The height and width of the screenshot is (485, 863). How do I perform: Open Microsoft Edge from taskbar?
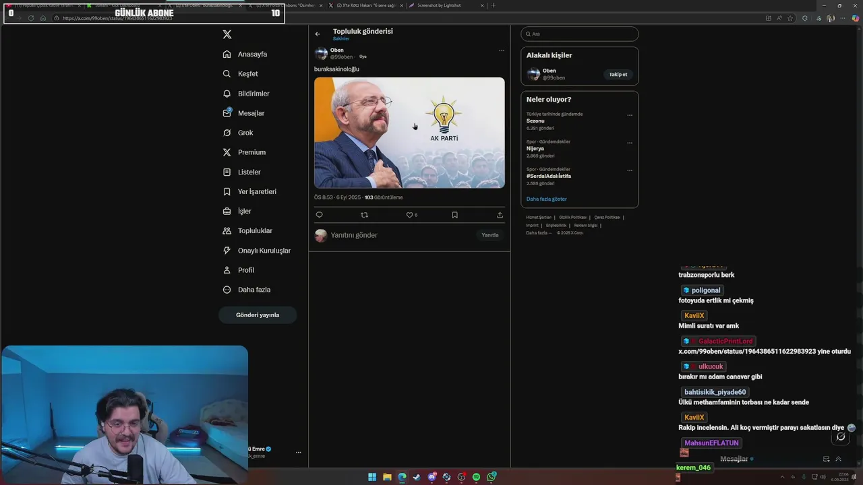click(402, 477)
